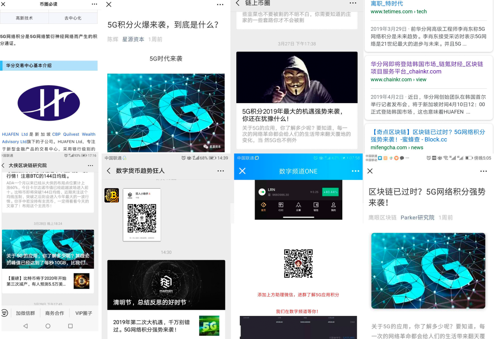
Task: Open the 离职_特时代 search result
Action: point(386,4)
